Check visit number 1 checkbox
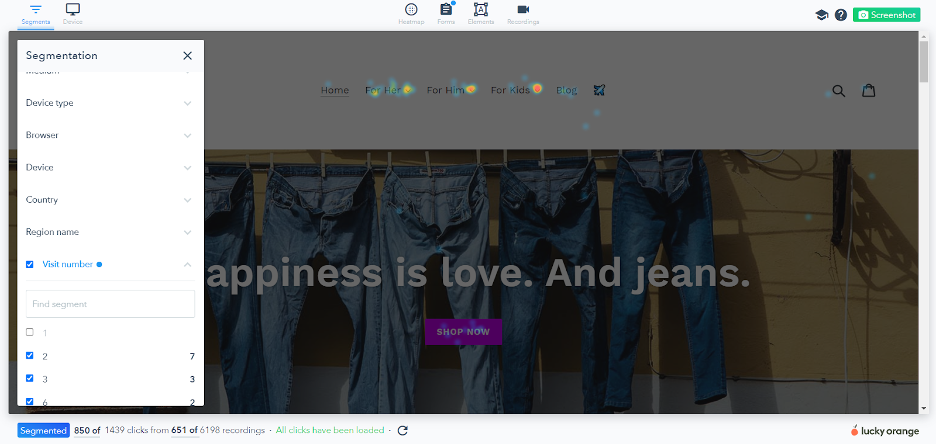936x444 pixels. point(30,332)
